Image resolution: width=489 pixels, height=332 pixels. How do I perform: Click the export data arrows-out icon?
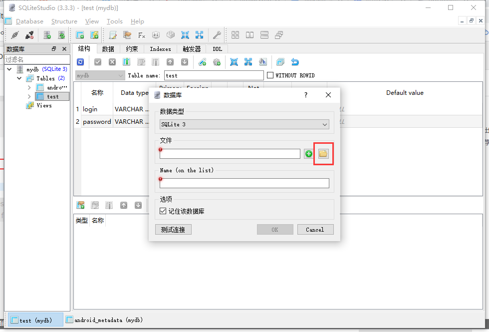point(199,35)
